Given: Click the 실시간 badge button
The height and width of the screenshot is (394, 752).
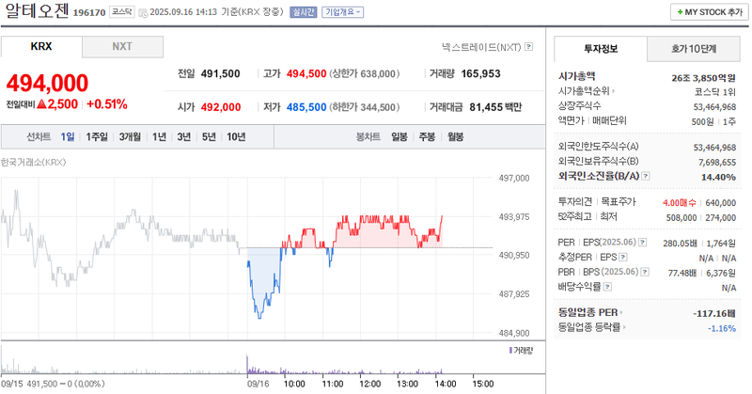Looking at the screenshot, I should coord(303,12).
